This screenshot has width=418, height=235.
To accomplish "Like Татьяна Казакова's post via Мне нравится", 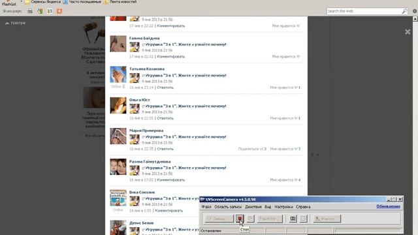I will pos(285,87).
